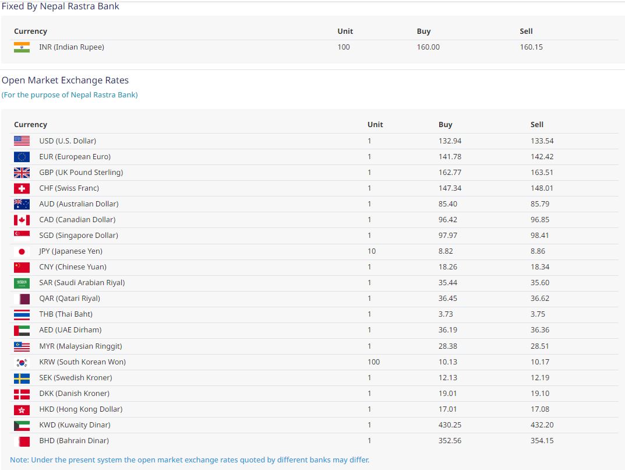Click the US flag icon for USD
Image resolution: width=625 pixels, height=470 pixels.
click(x=22, y=141)
